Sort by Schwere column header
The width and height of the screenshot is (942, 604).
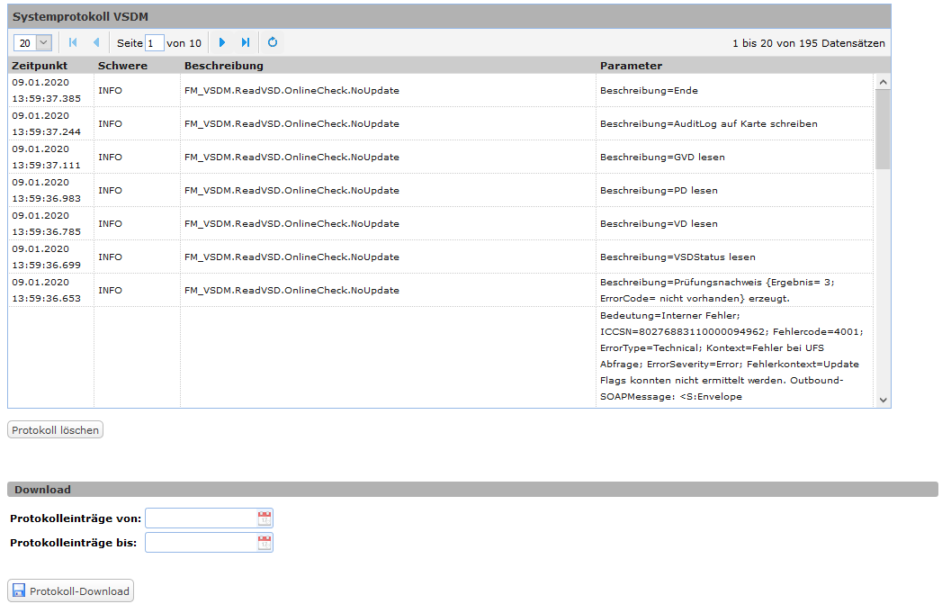click(x=122, y=66)
